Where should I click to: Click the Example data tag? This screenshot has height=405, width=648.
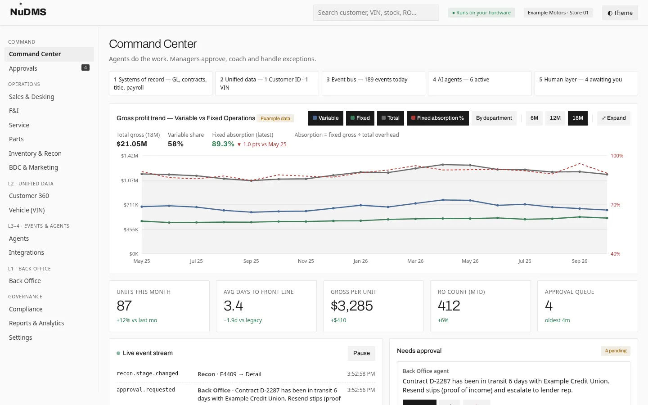click(275, 118)
